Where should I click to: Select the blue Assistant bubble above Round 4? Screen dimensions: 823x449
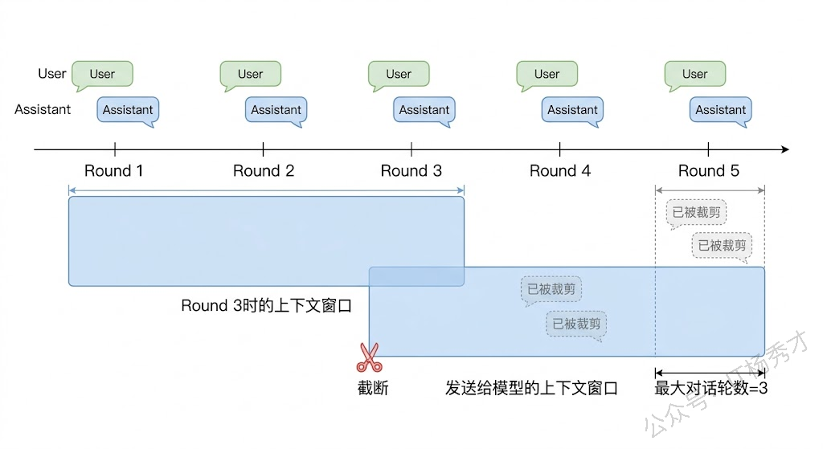pos(572,109)
